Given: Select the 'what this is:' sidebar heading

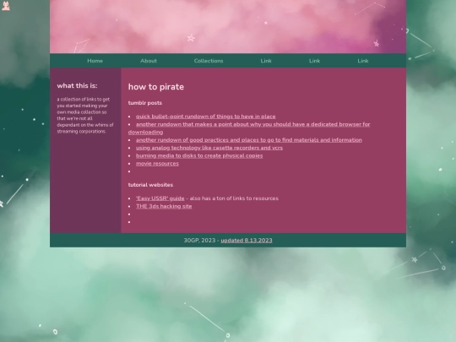Looking at the screenshot, I should coord(77,85).
